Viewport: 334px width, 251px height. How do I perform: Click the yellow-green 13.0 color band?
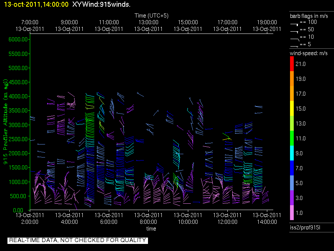pos(292,123)
